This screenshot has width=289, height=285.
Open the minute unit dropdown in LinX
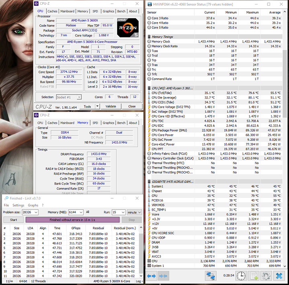(x=134, y=212)
